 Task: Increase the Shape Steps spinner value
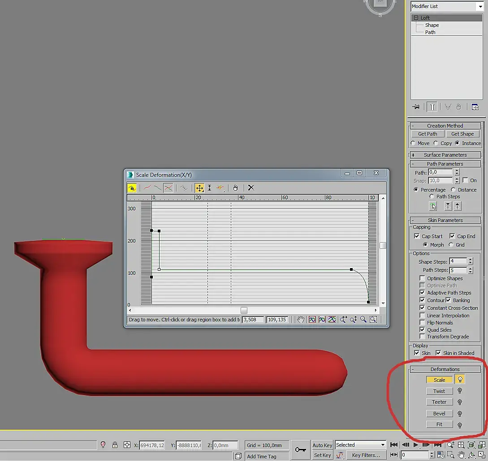(x=471, y=260)
